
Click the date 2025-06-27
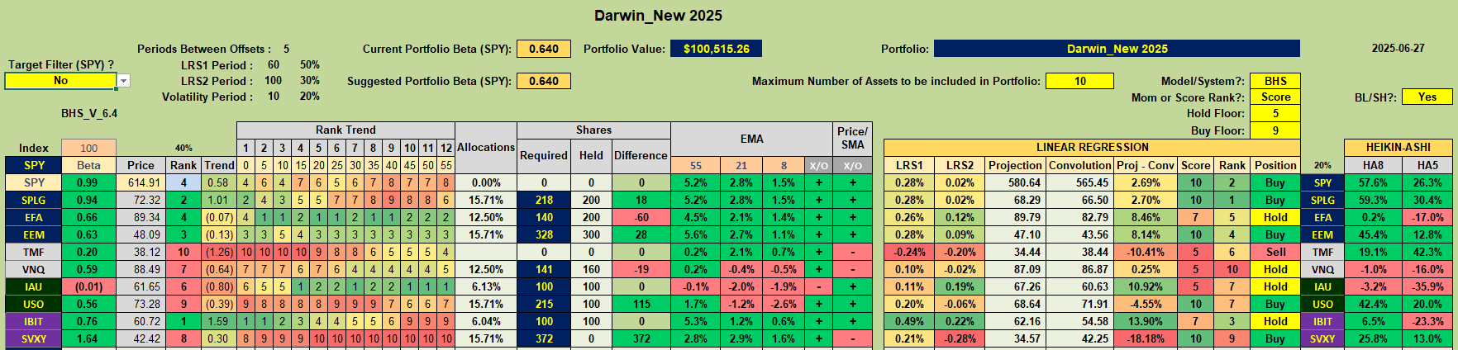click(x=1399, y=48)
